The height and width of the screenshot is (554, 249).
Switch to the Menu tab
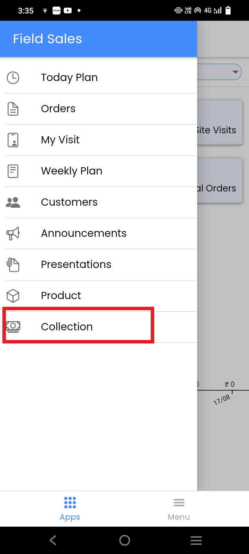point(179,508)
